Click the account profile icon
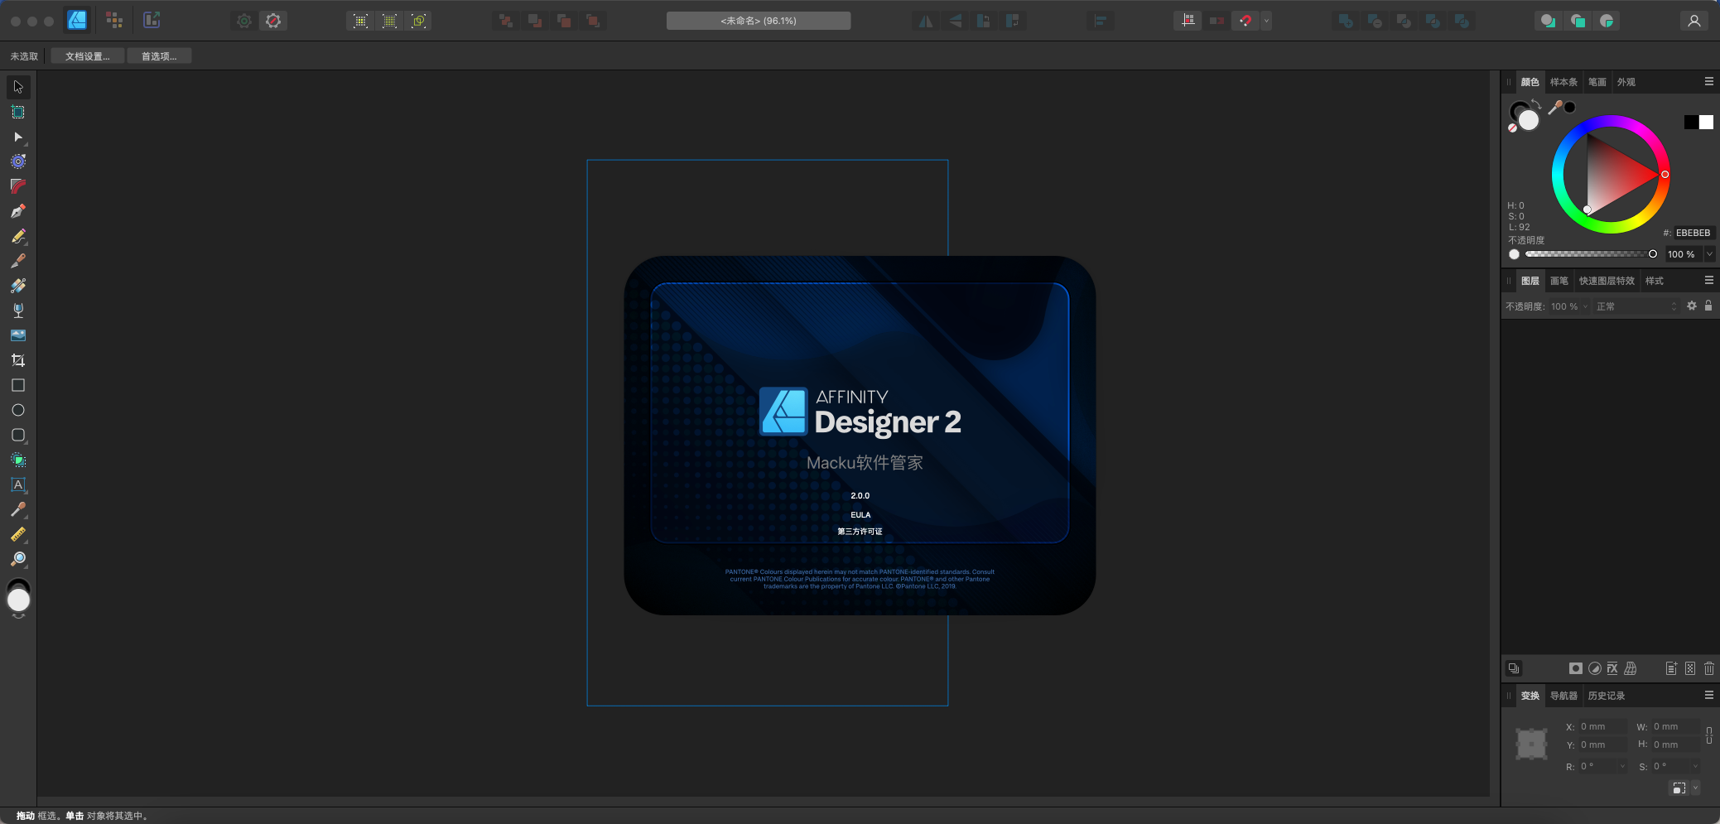The height and width of the screenshot is (824, 1720). point(1694,21)
